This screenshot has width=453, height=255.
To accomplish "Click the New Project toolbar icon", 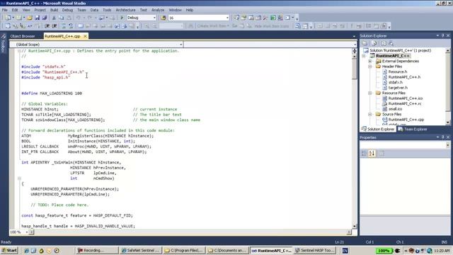I will pyautogui.click(x=8, y=18).
